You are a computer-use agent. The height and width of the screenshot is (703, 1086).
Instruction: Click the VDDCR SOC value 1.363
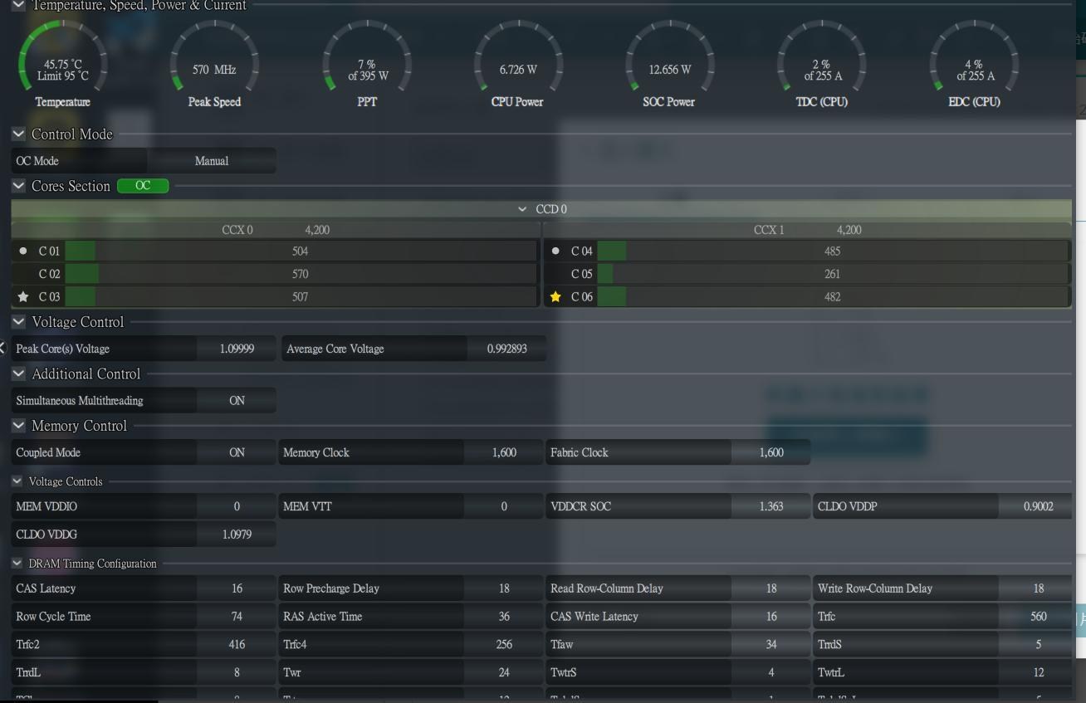(771, 506)
